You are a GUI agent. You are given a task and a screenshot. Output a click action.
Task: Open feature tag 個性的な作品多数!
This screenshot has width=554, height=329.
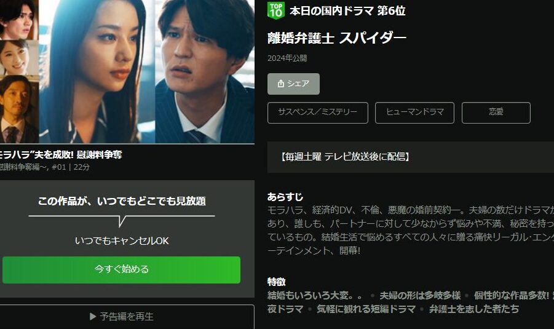coord(512,295)
